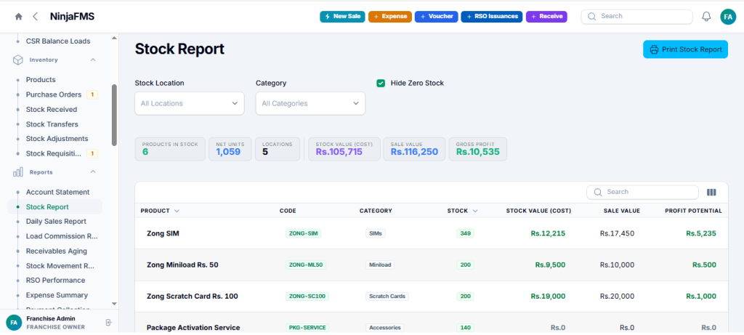The width and height of the screenshot is (744, 335).
Task: Click the Locations 5 card
Action: click(x=278, y=149)
